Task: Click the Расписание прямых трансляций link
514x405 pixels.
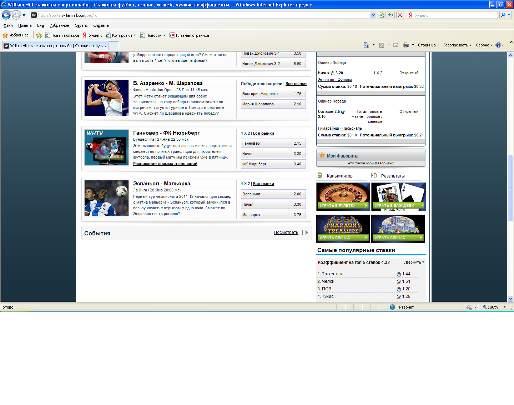Action: point(165,164)
